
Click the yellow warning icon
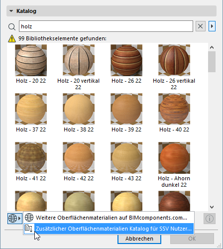click(x=12, y=38)
